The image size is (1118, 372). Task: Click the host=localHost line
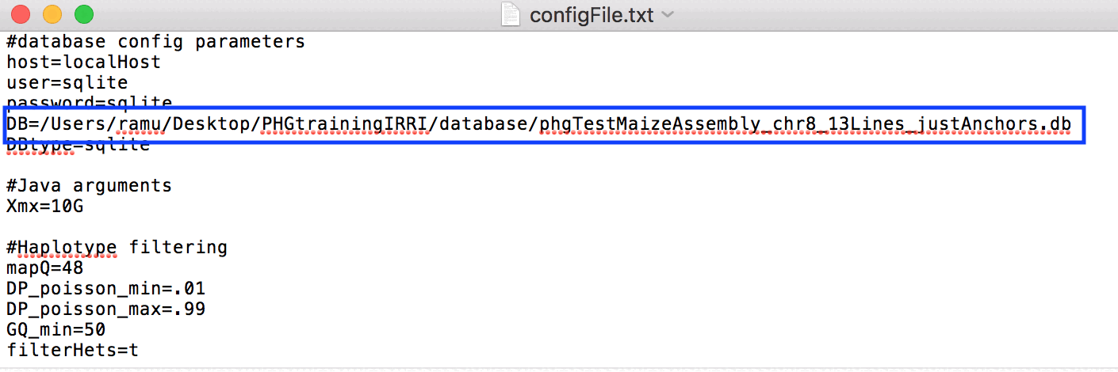[83, 62]
